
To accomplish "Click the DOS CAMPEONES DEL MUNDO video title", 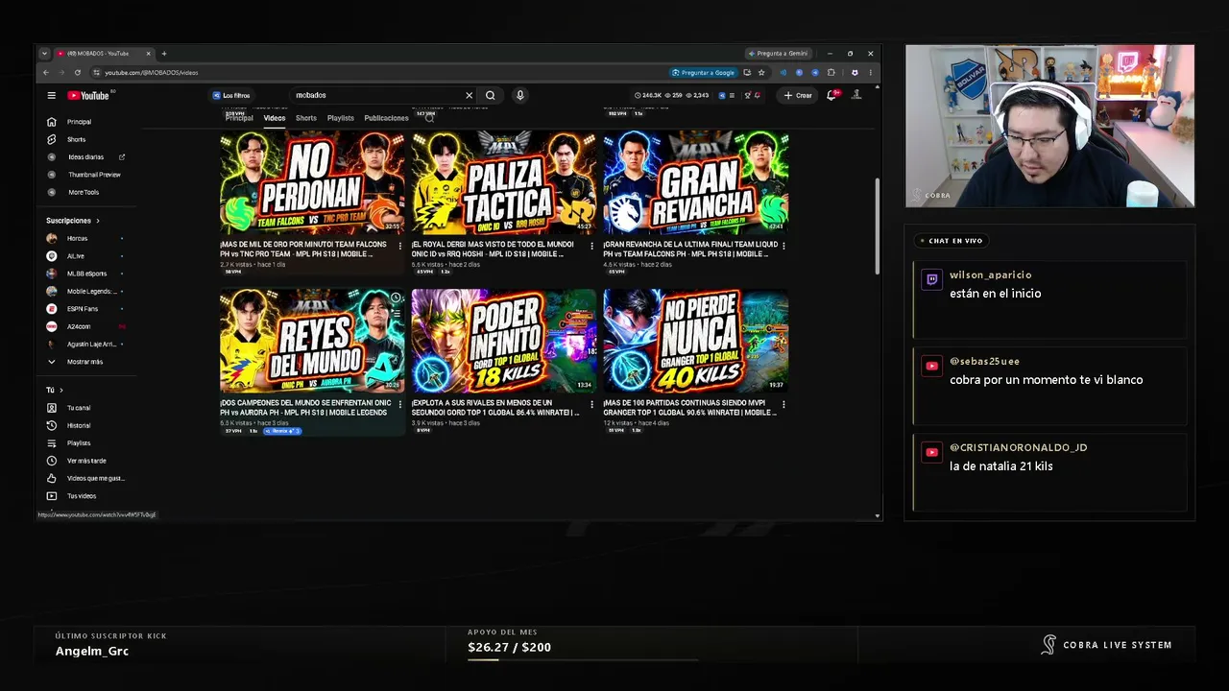I will coord(303,408).
